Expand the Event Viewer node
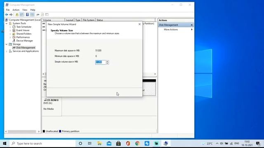264x148 pixels. click(10, 30)
